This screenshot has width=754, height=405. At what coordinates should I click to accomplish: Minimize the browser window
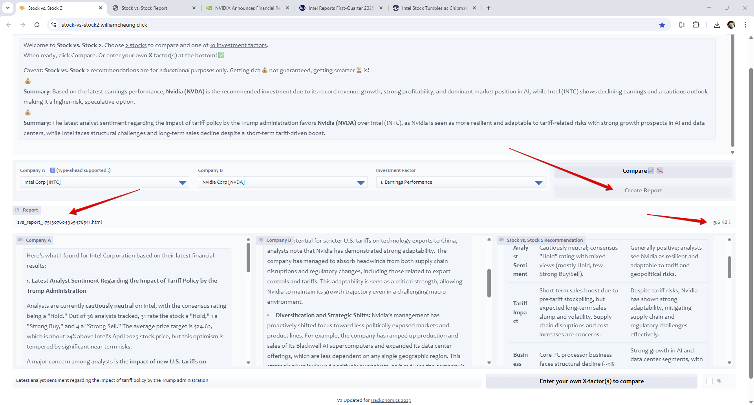pyautogui.click(x=709, y=8)
